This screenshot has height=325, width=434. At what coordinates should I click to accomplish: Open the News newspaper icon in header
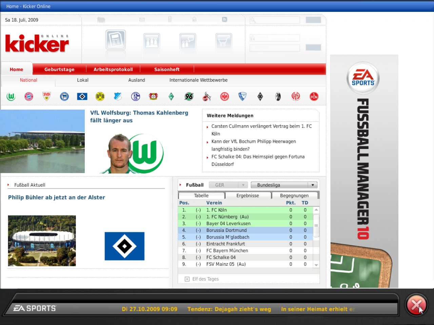pos(116,40)
